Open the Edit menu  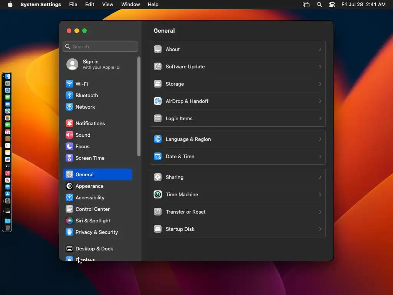coord(89,5)
